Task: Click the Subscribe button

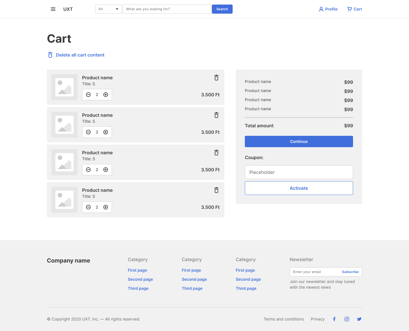Action: pos(350,272)
